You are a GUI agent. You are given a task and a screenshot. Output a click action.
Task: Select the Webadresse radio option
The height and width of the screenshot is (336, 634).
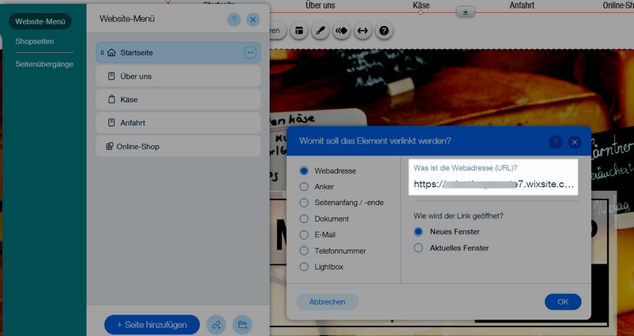304,170
